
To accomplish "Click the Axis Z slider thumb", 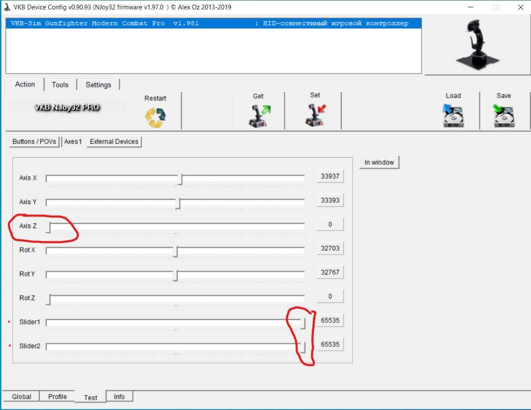I will [48, 227].
